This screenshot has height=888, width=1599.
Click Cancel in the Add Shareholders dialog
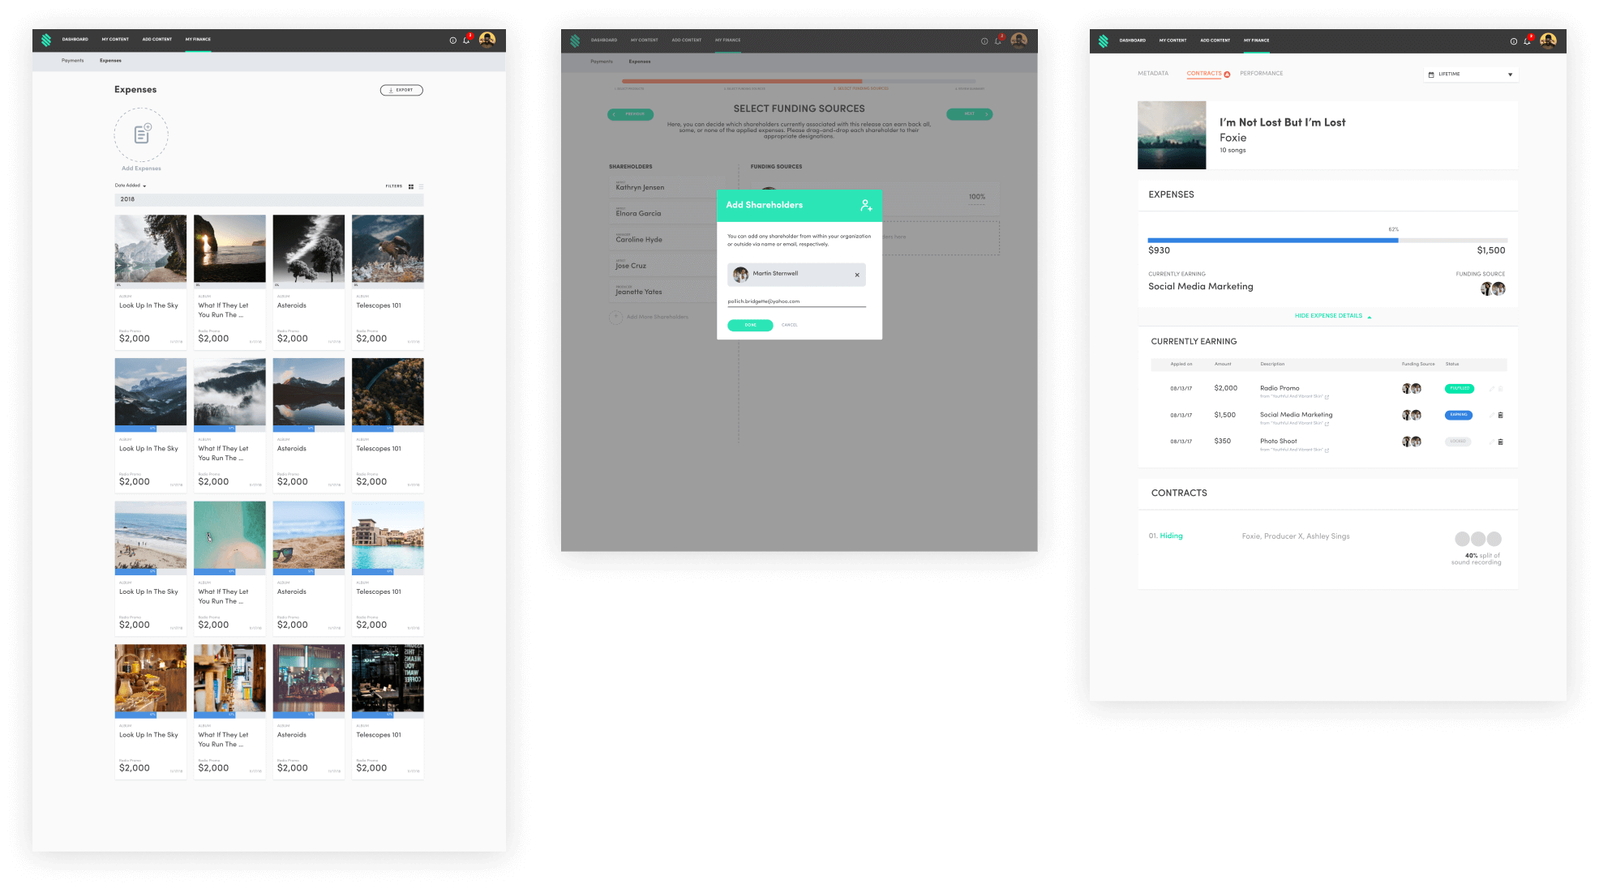pyautogui.click(x=790, y=325)
